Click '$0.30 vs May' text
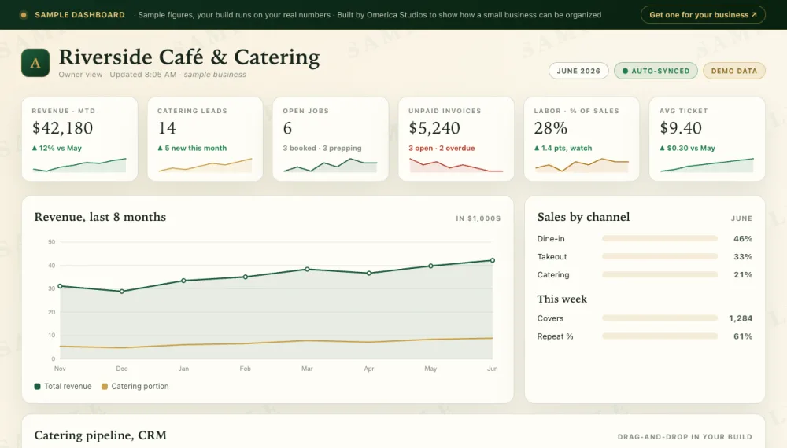Screen dimensions: 787x448 click(x=688, y=148)
